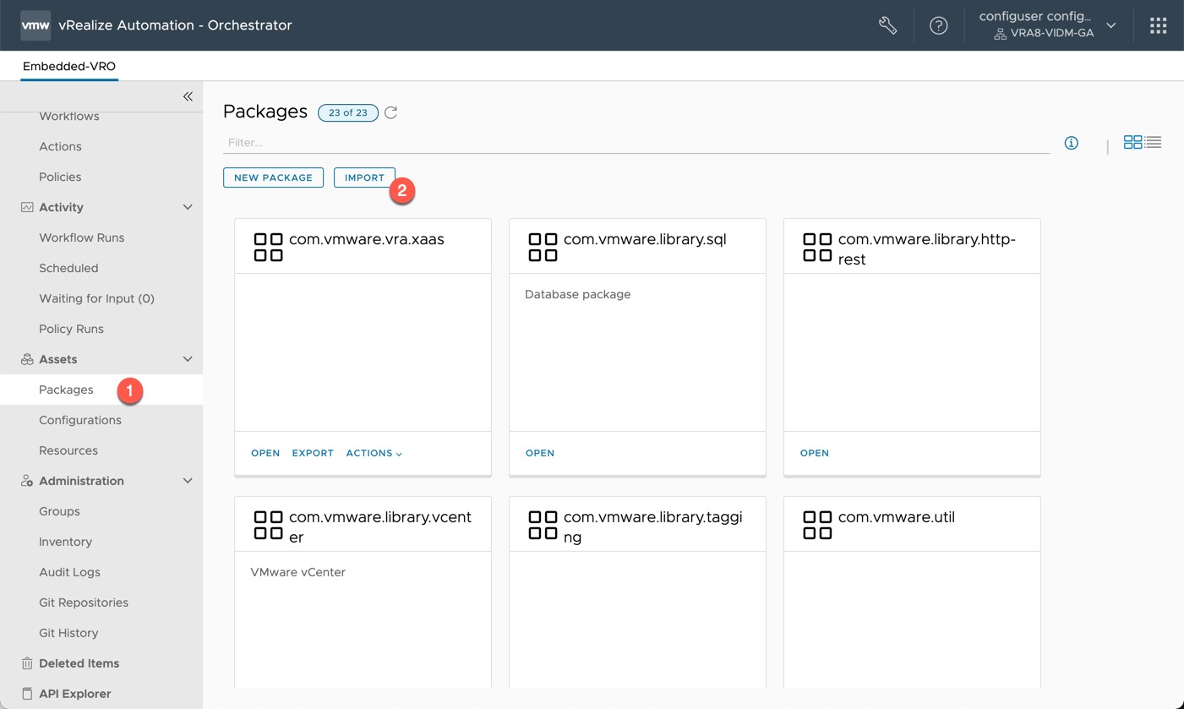
Task: Click the VMware vCenter description text
Action: tap(297, 572)
